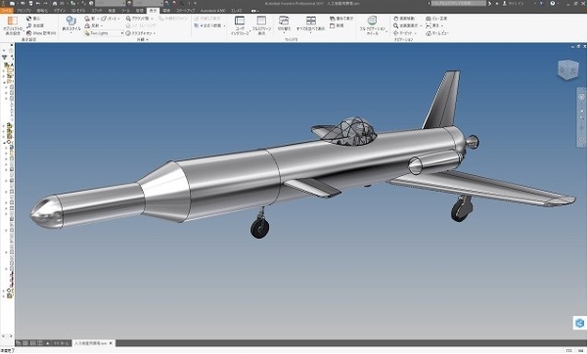
Task: Switch to the Autodesk A360 ribbon tab
Action: pos(212,11)
